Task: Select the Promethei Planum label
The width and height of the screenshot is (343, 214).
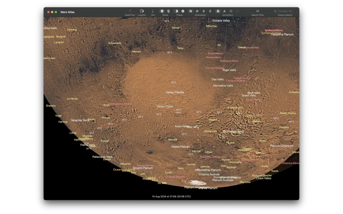Action: 209,170
